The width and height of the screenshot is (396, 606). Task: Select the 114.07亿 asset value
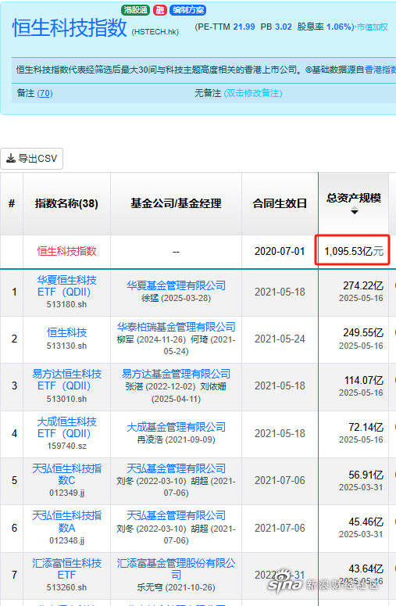[x=364, y=380]
